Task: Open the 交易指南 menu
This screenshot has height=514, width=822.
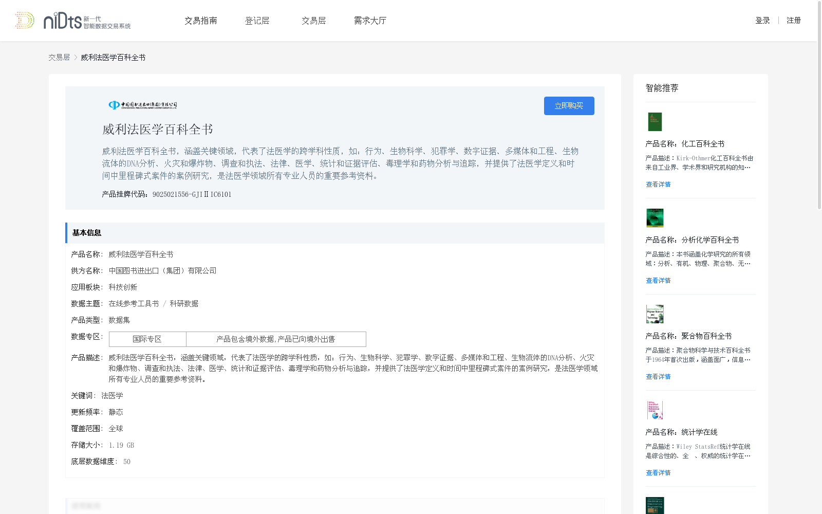Action: [x=201, y=21]
